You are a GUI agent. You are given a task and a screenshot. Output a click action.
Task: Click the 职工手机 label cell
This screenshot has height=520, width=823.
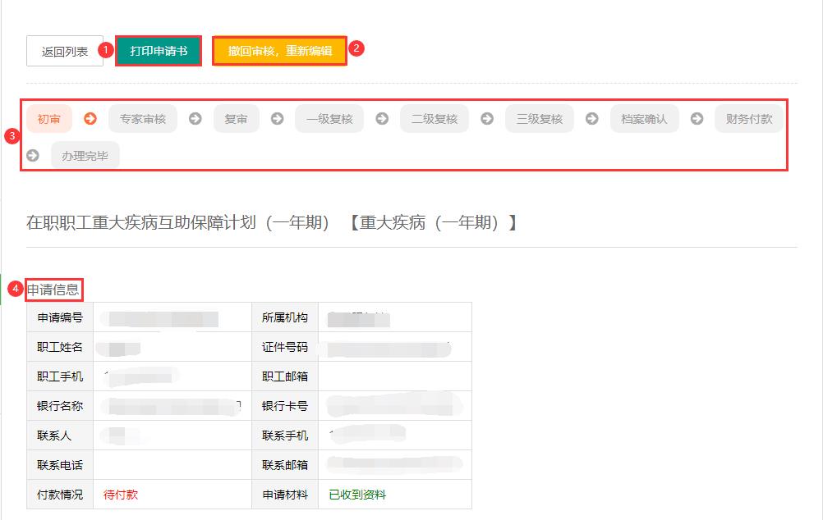[60, 376]
